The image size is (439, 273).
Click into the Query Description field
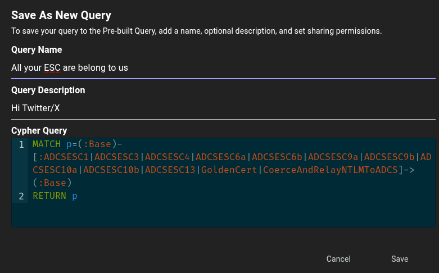(223, 108)
